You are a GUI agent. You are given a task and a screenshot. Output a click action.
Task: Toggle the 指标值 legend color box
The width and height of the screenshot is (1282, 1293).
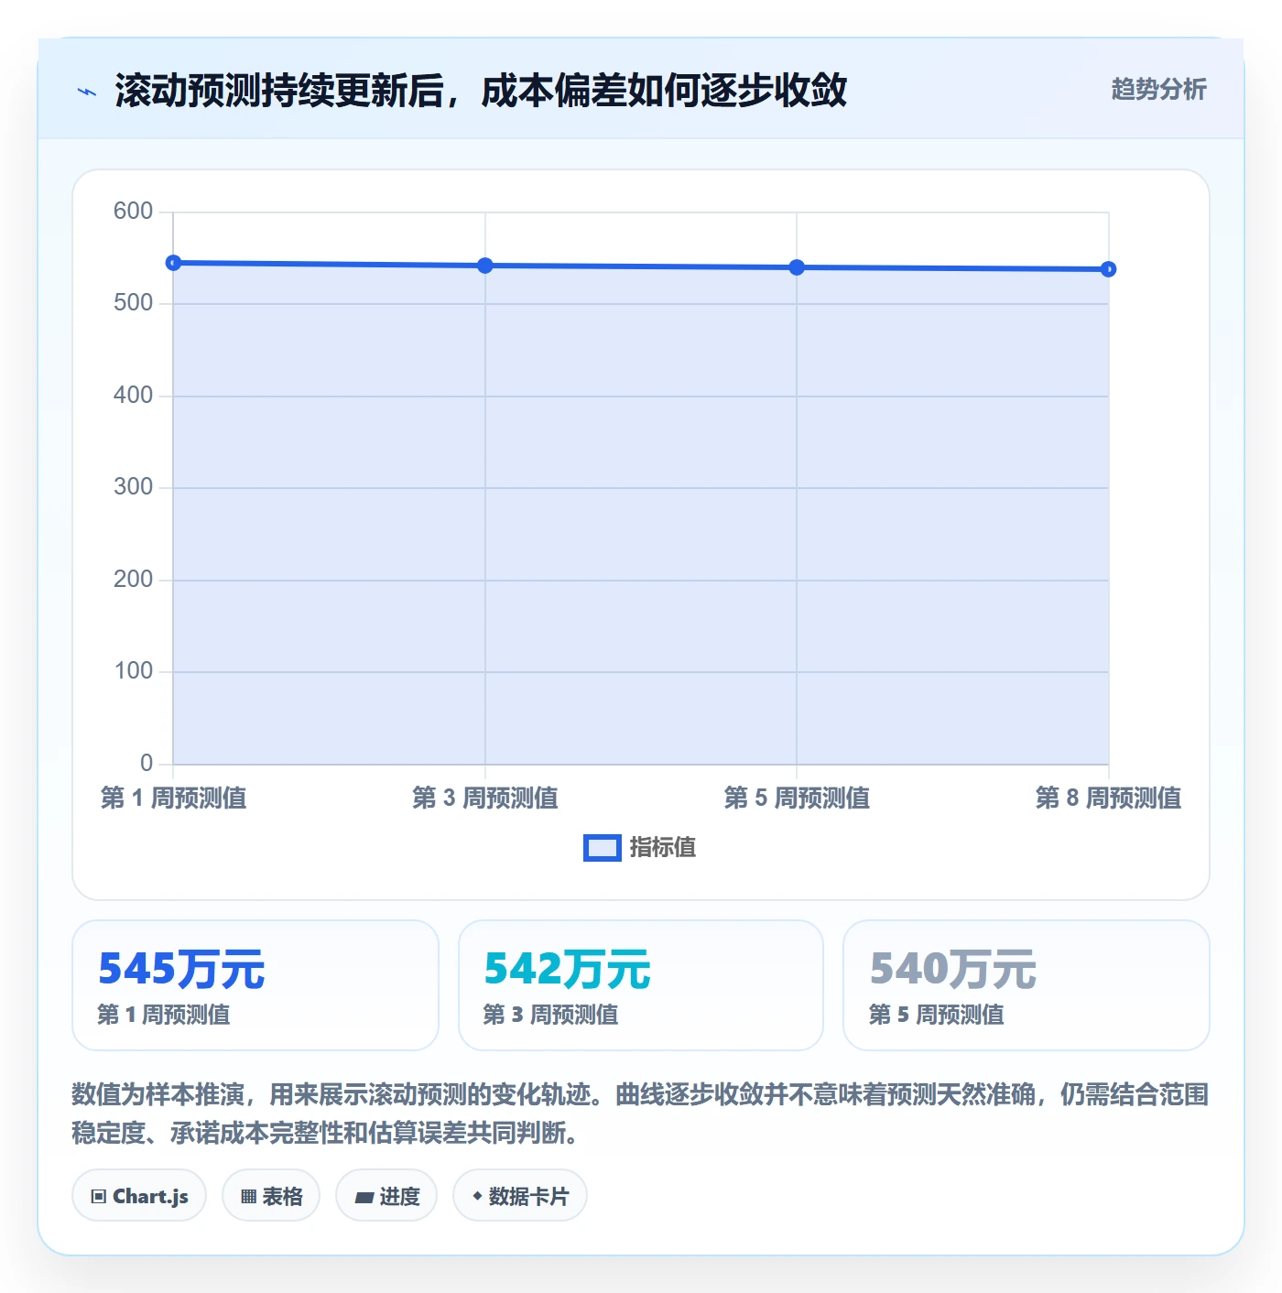[x=602, y=848]
